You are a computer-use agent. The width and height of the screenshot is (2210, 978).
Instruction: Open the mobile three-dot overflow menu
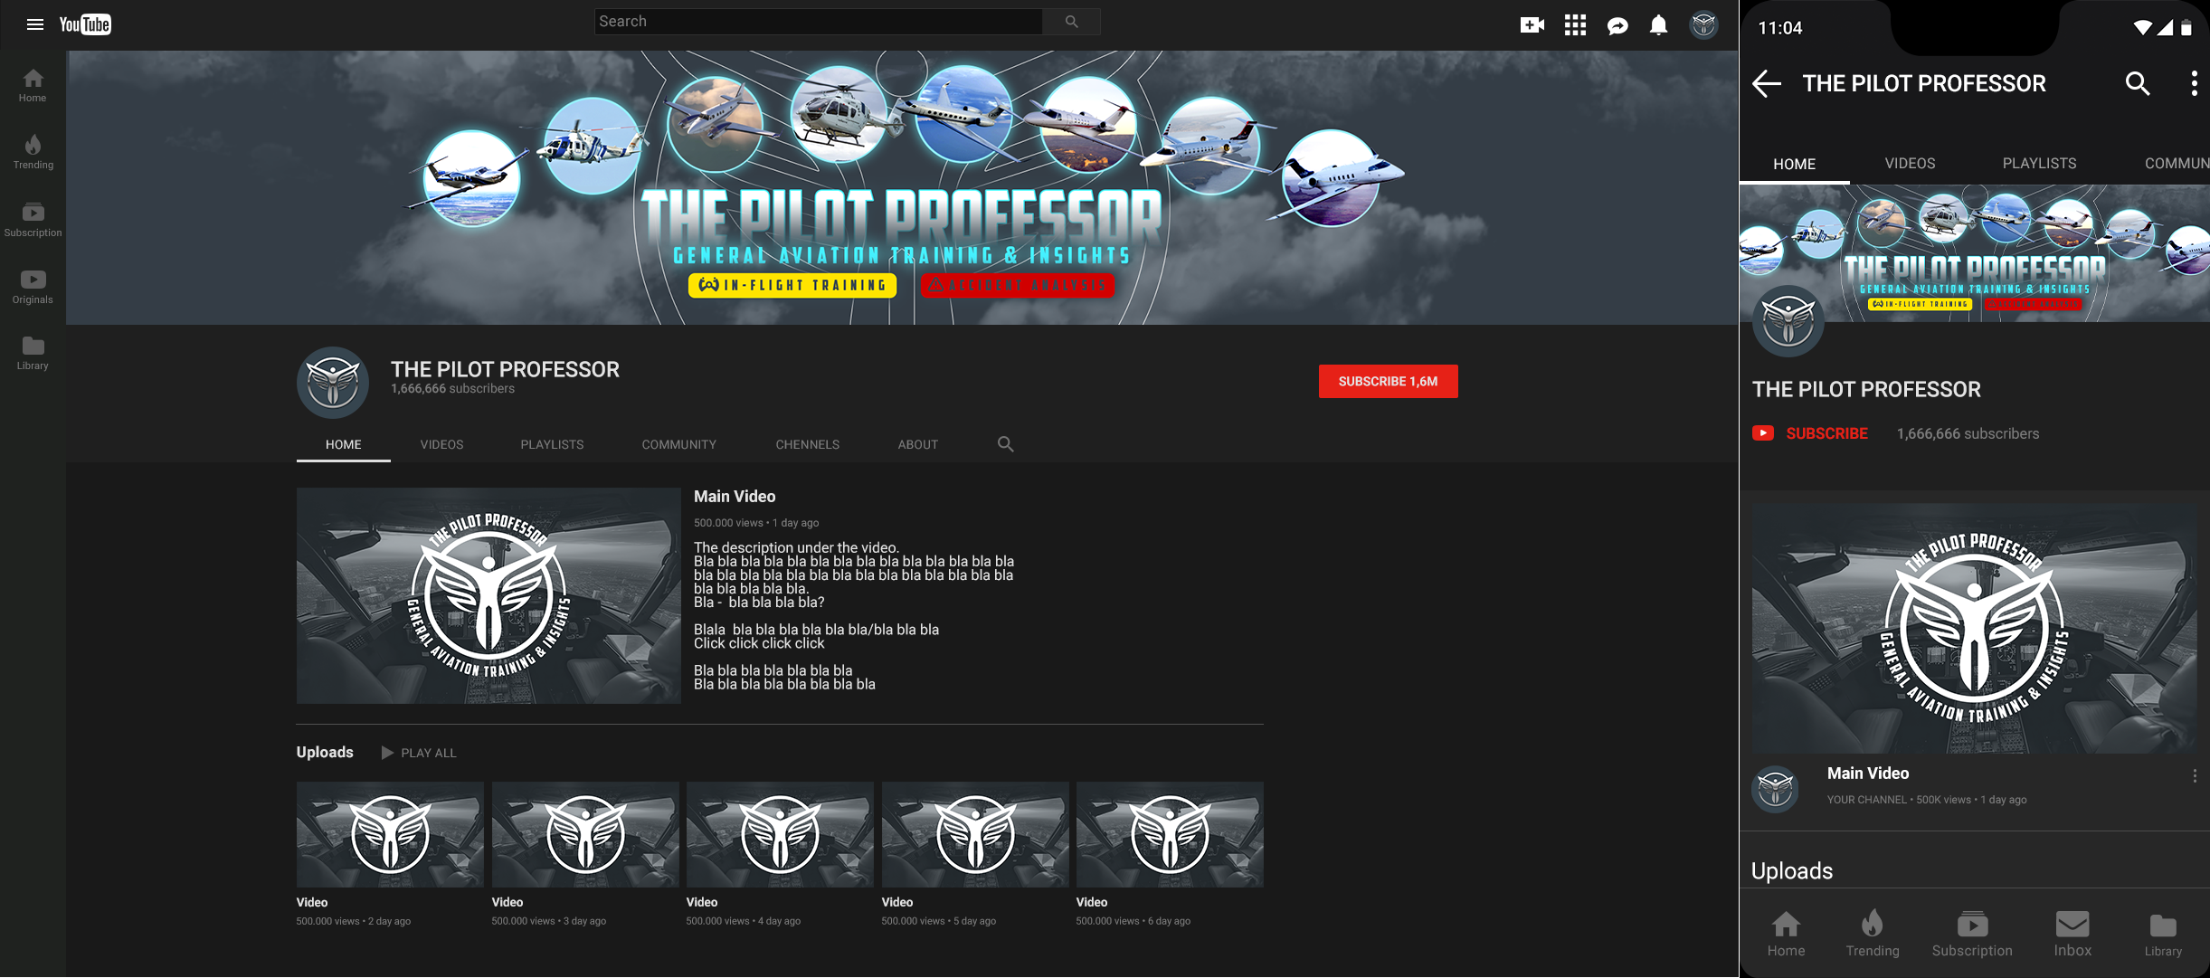(x=2194, y=84)
